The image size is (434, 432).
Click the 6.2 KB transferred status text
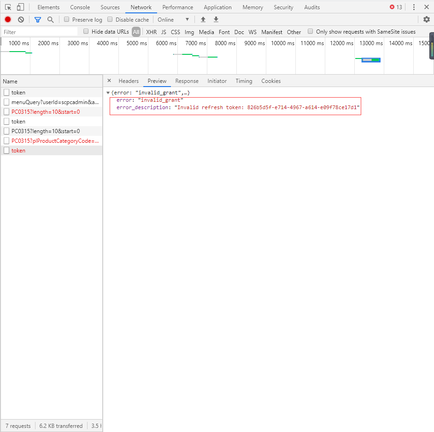pyautogui.click(x=61, y=426)
